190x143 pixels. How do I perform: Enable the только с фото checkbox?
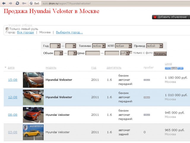(131, 53)
